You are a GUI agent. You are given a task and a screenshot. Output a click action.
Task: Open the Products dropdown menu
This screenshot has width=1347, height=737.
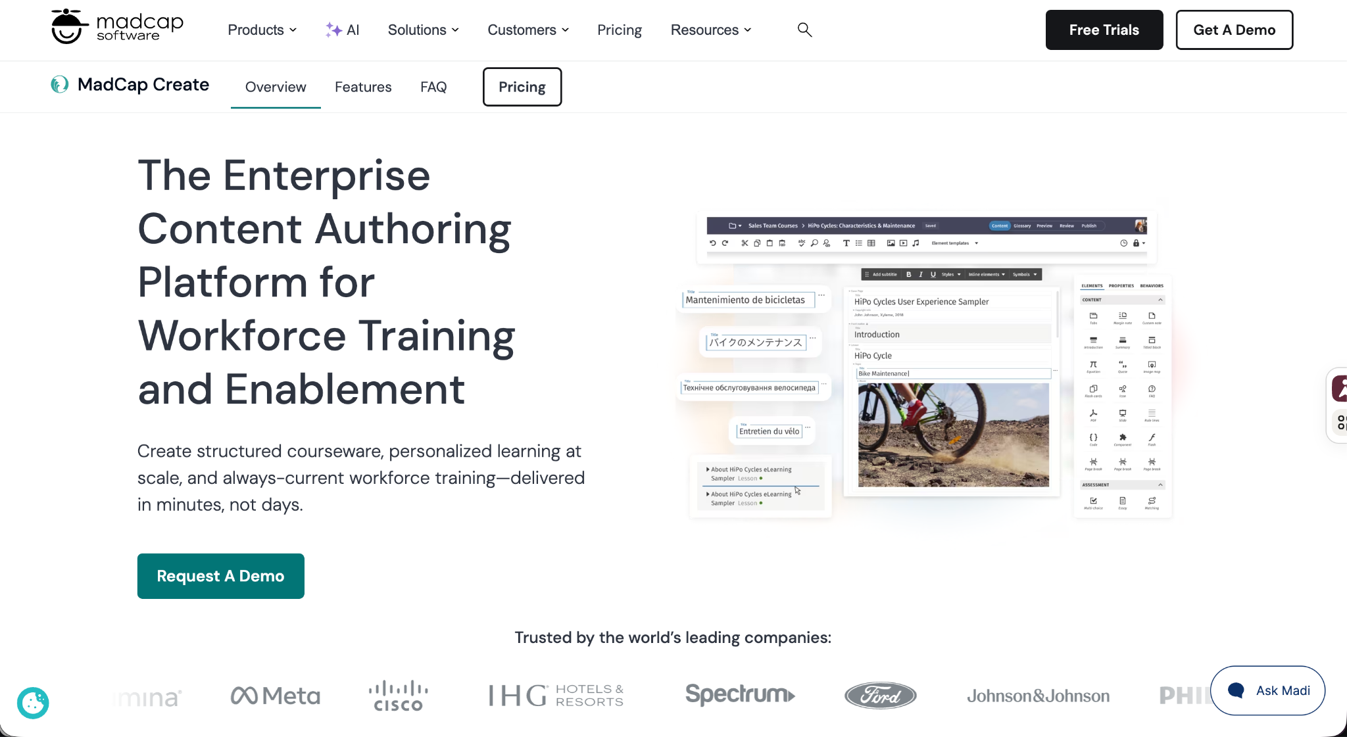(x=262, y=30)
